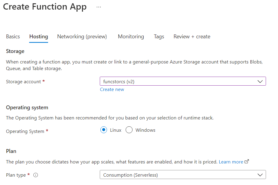The width and height of the screenshot is (278, 185).
Task: Expand the Plan type dropdown chevron
Action: point(260,175)
